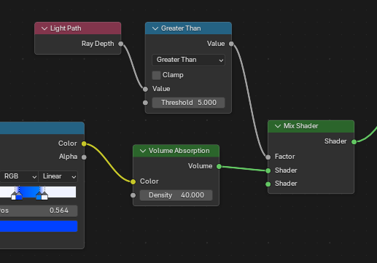This screenshot has height=263, width=377.
Task: Click Volume Absorption Color input socket
Action: click(x=133, y=181)
